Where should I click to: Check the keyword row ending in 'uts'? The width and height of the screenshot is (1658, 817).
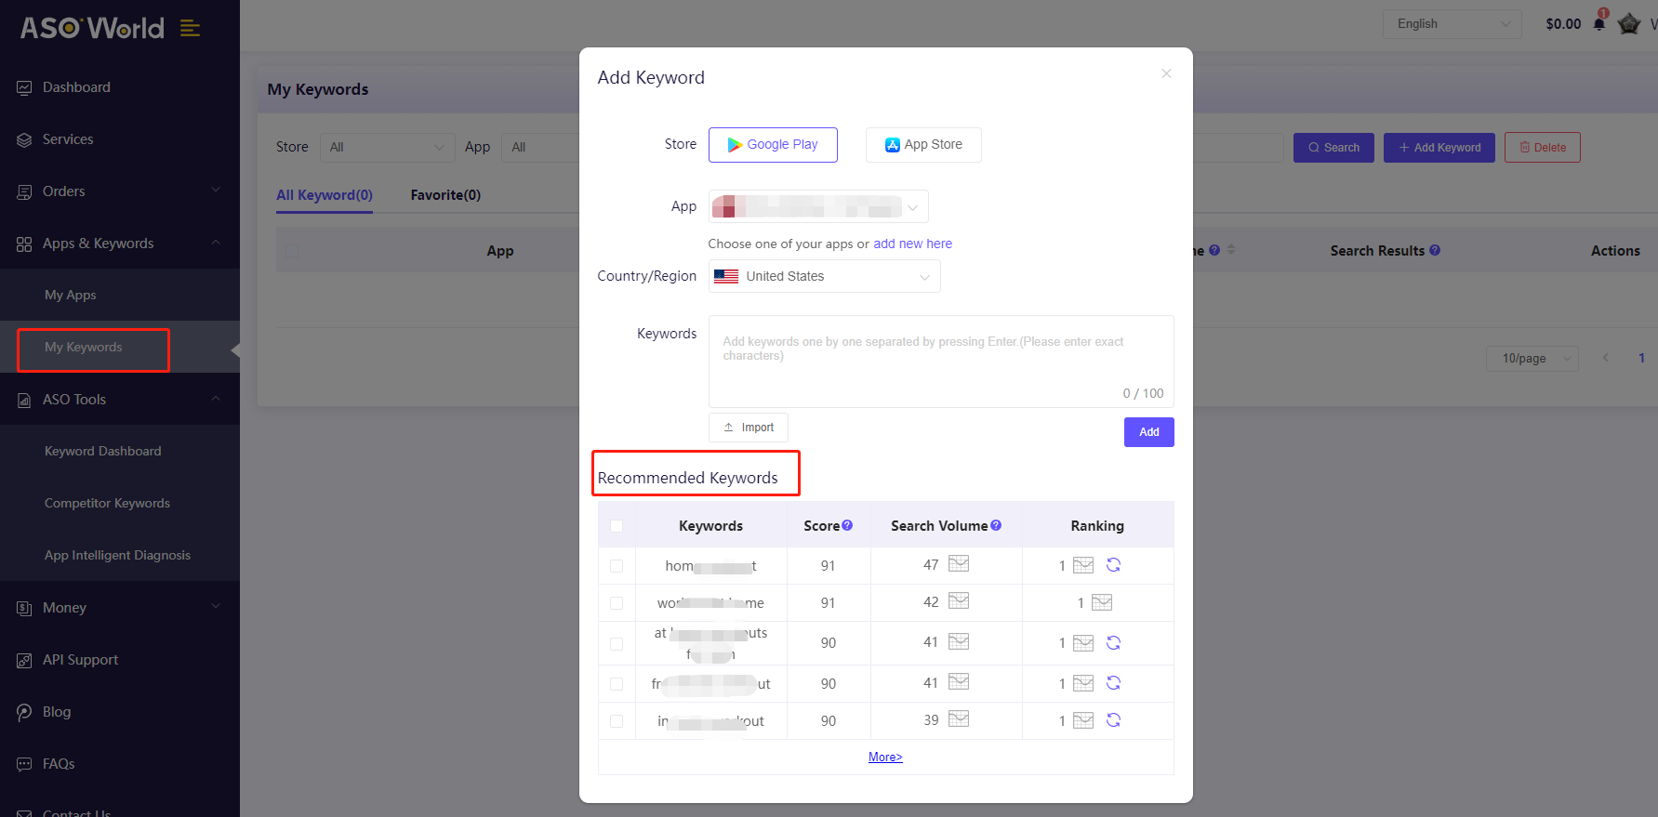617,643
